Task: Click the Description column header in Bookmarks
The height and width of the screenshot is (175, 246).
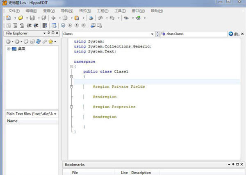Action: click(x=141, y=173)
